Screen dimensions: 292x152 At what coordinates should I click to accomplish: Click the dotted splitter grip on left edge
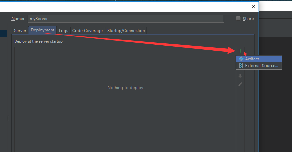pos(8,118)
